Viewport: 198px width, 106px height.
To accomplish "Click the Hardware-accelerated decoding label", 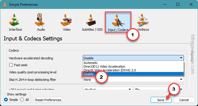I will [31, 58].
